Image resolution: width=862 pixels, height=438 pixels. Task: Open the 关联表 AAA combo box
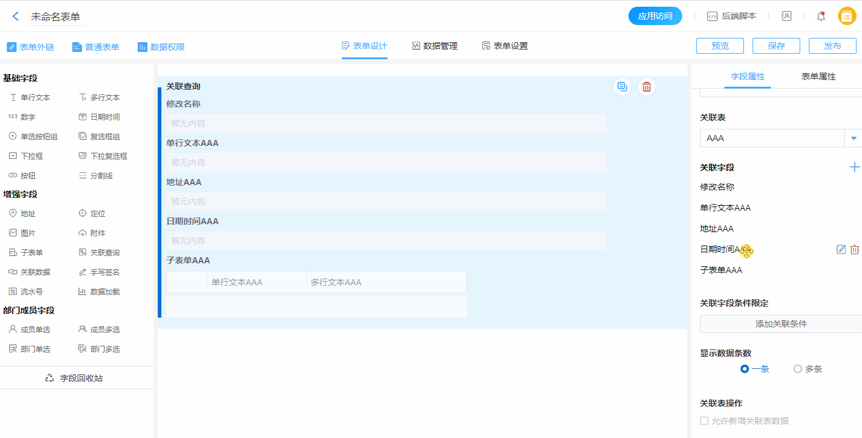pos(772,138)
